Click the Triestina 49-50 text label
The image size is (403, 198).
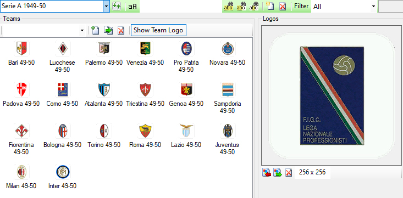point(145,104)
